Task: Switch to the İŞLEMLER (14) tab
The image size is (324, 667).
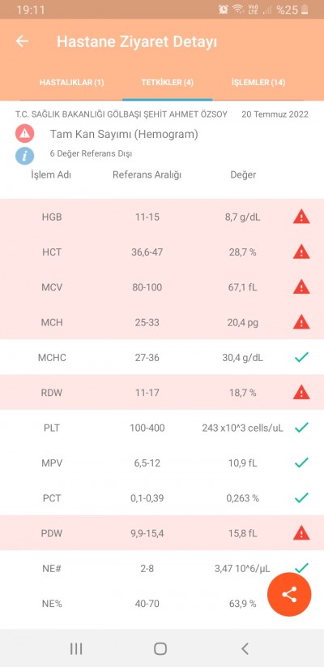Action: [x=258, y=83]
